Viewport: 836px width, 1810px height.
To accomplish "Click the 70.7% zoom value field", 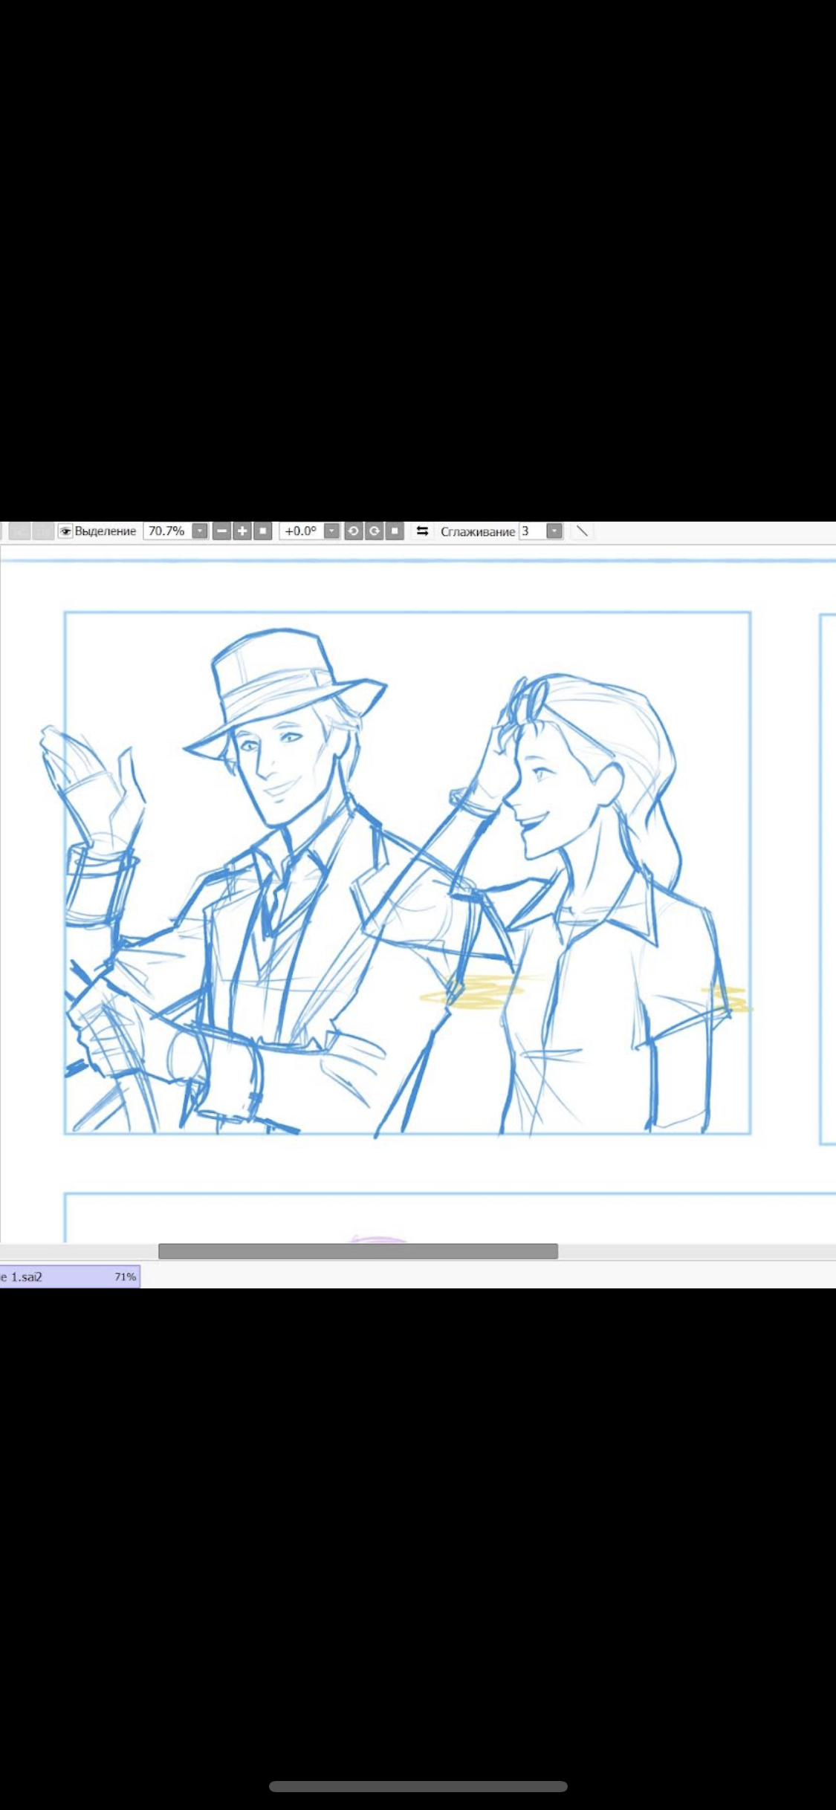I will (x=167, y=531).
